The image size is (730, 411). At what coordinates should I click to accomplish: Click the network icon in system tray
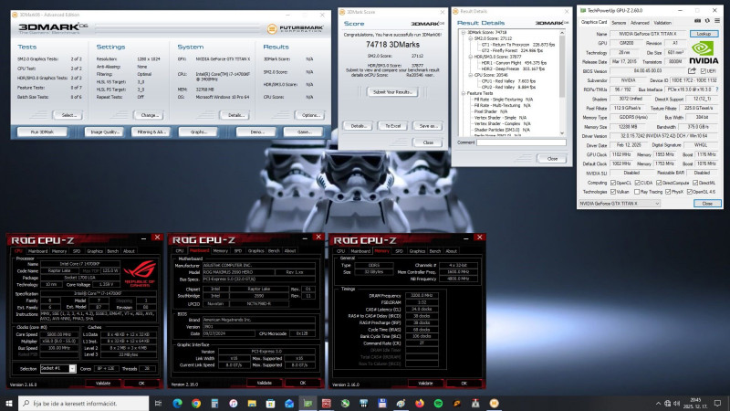point(667,403)
